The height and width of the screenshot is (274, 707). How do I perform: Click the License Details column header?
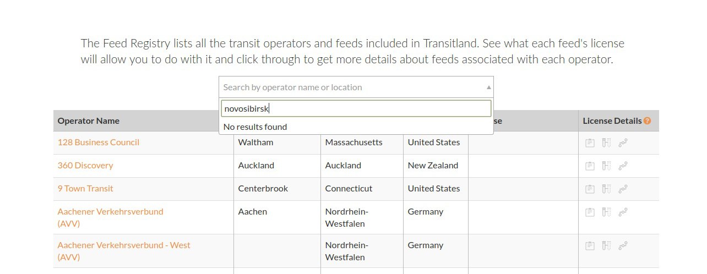[612, 120]
